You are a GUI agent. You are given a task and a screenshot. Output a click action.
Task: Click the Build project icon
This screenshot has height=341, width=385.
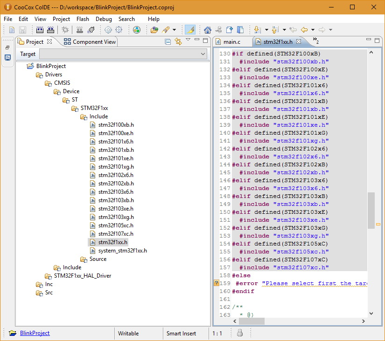[x=40, y=30]
